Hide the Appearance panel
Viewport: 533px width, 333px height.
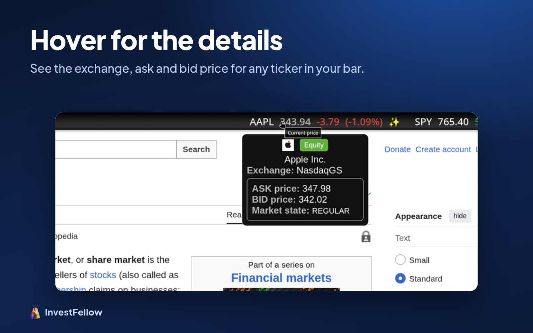click(460, 216)
